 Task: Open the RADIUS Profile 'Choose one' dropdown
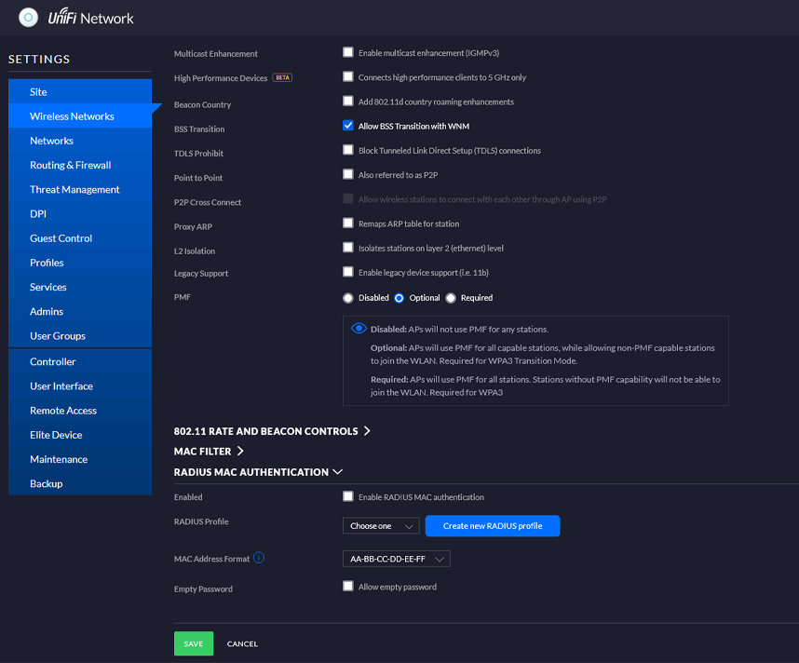(381, 526)
